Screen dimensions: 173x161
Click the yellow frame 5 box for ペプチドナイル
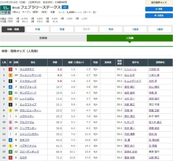(10, 146)
